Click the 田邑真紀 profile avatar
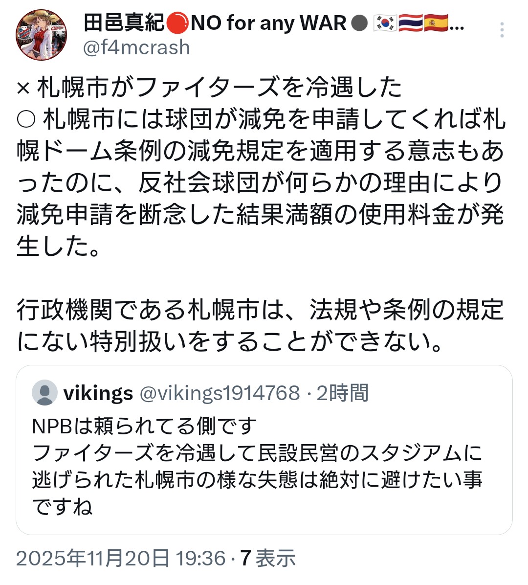Image resolution: width=528 pixels, height=585 pixels. [42, 35]
